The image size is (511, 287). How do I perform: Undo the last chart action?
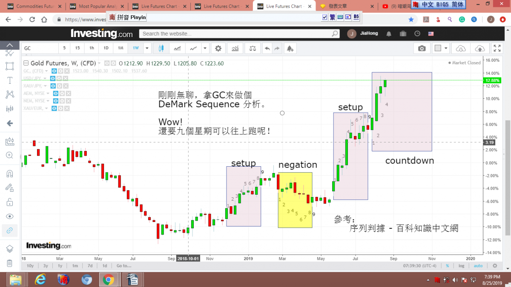(267, 48)
